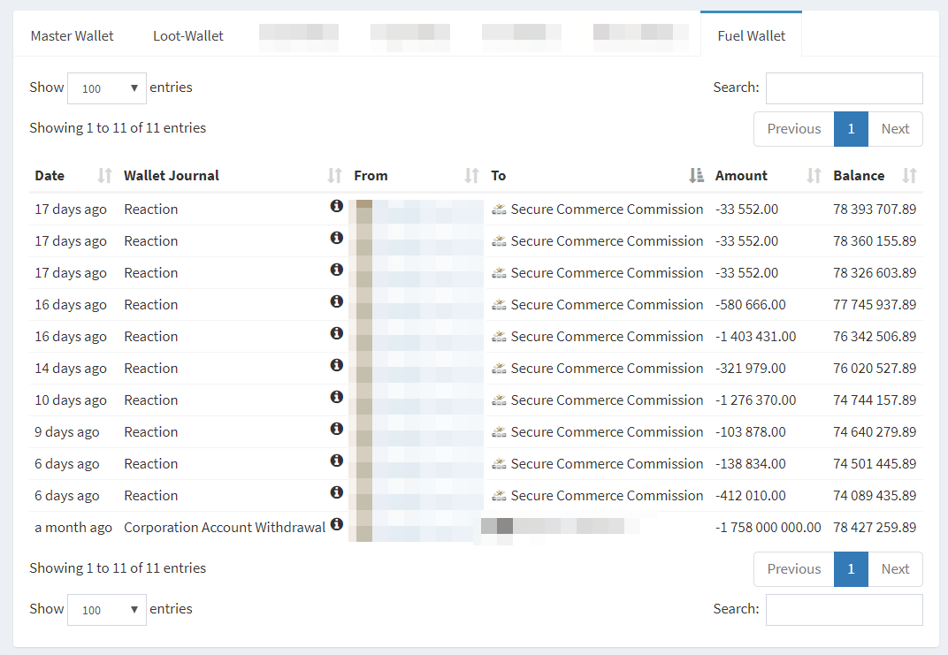Click the Next pagination button
Screen dimensions: 948x655
pos(895,128)
